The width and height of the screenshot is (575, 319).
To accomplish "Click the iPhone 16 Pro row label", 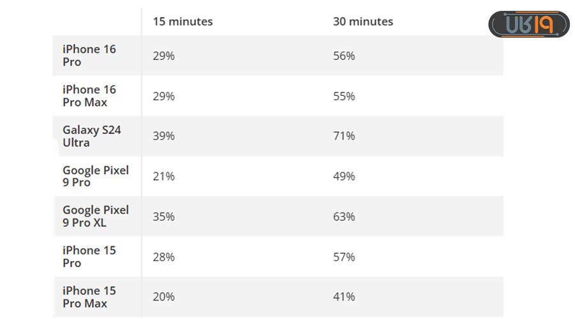I will point(89,56).
